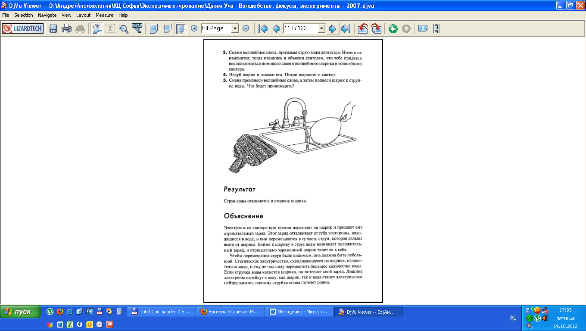586x331 pixels.
Task: Switch to Total Commander taskbar button
Action: point(162,312)
